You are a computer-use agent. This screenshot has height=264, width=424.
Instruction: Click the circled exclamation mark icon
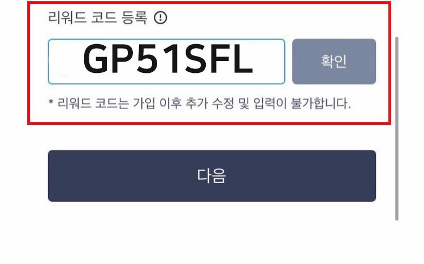161,18
